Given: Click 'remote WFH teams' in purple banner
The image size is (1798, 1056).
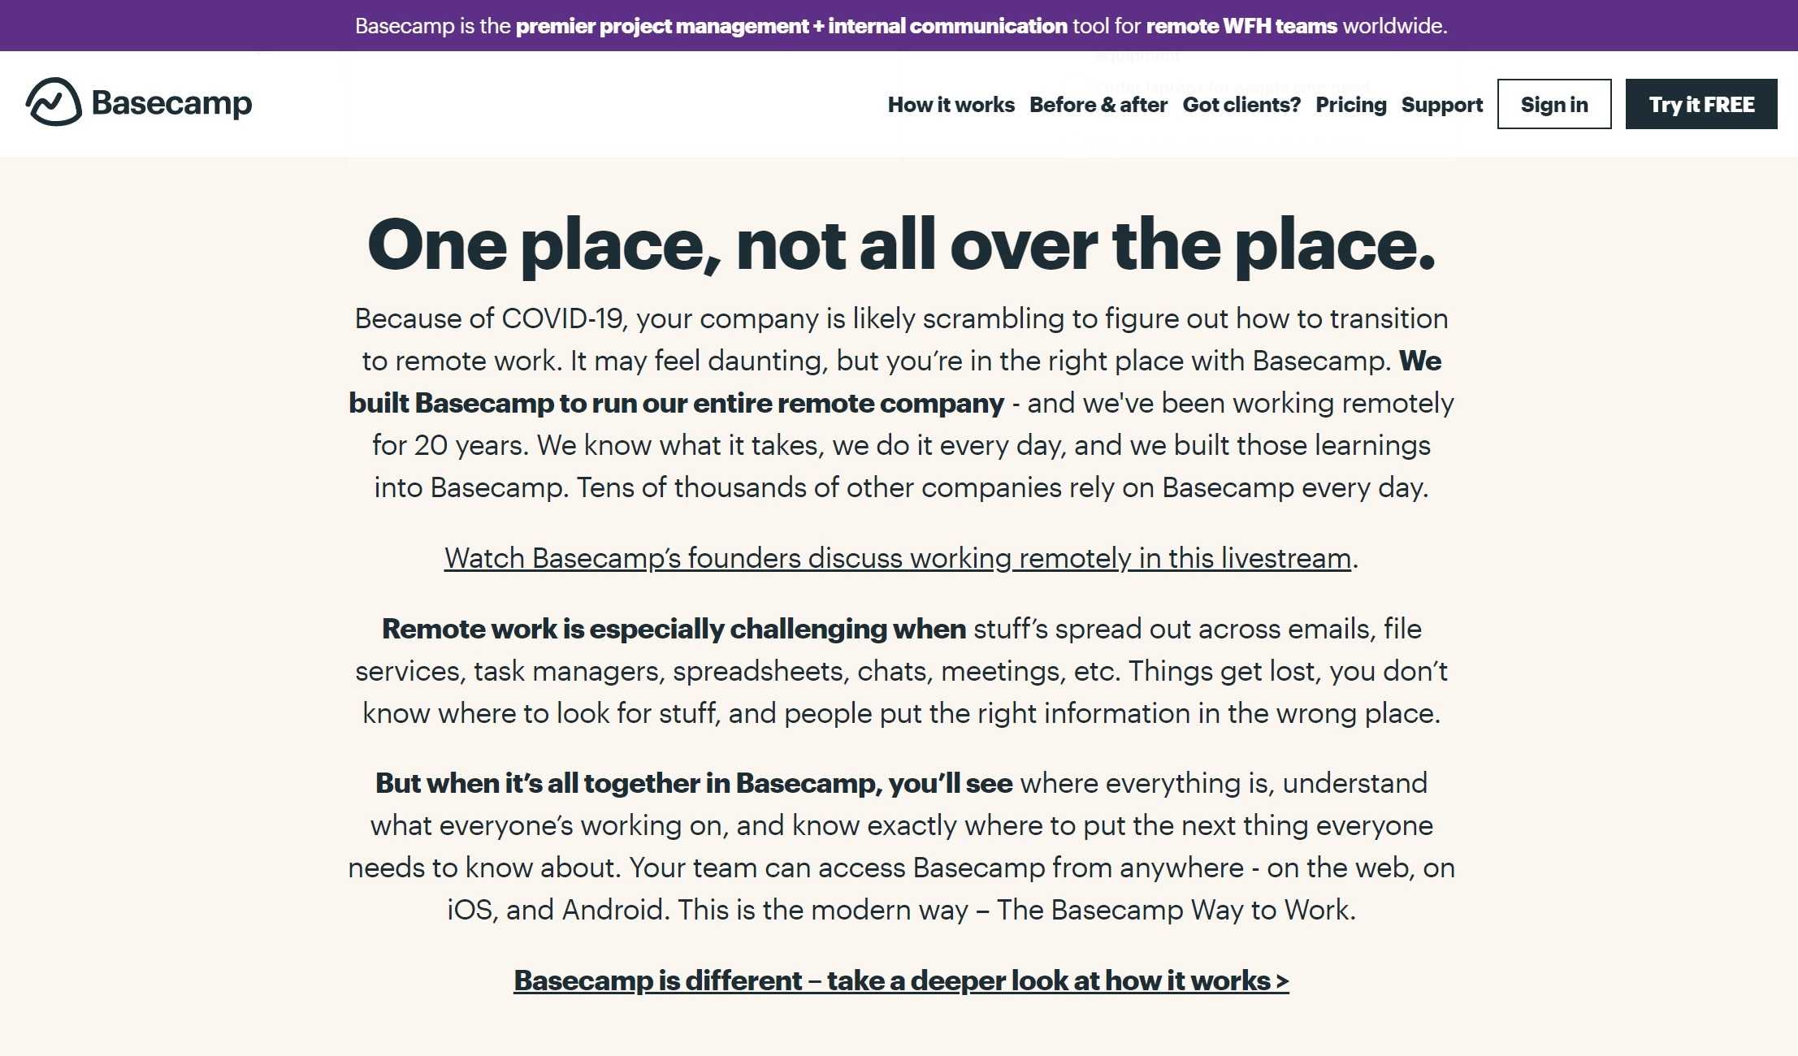Looking at the screenshot, I should (x=1241, y=26).
